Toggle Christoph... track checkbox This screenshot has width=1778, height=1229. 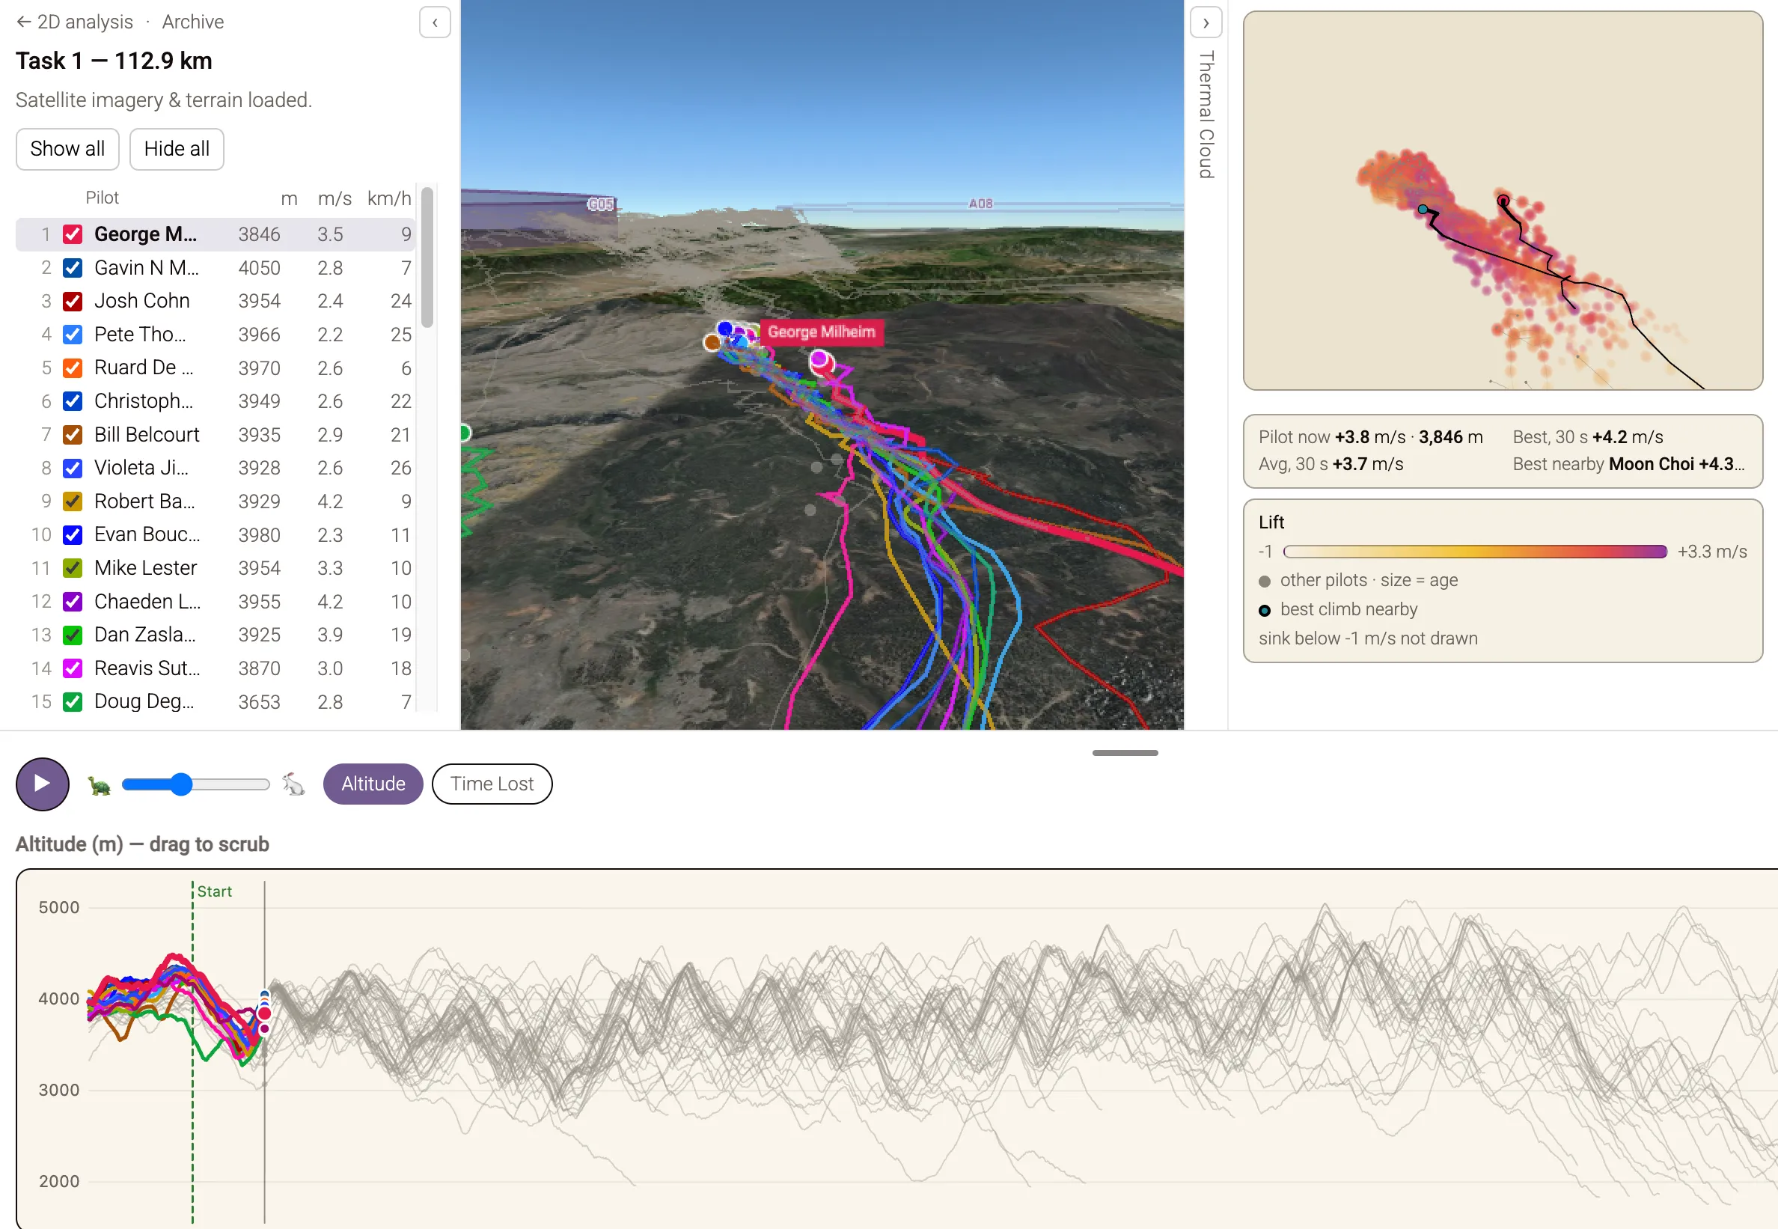click(73, 401)
